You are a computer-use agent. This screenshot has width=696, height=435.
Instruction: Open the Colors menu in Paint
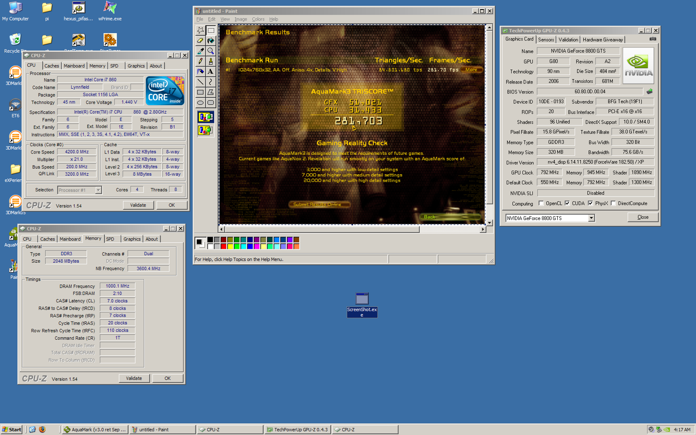click(258, 19)
